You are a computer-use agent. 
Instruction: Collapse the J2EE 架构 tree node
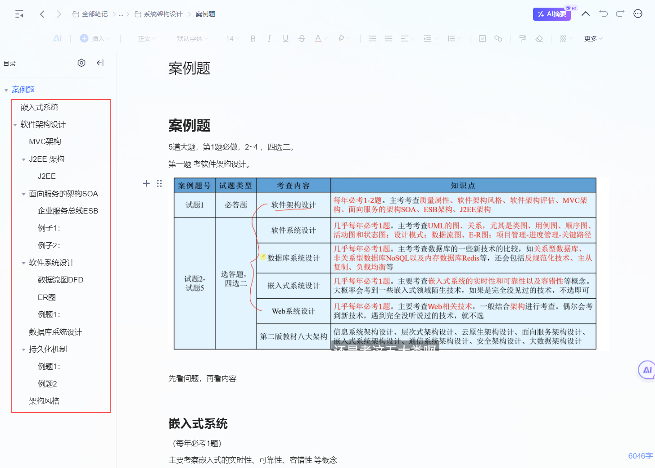pos(24,159)
